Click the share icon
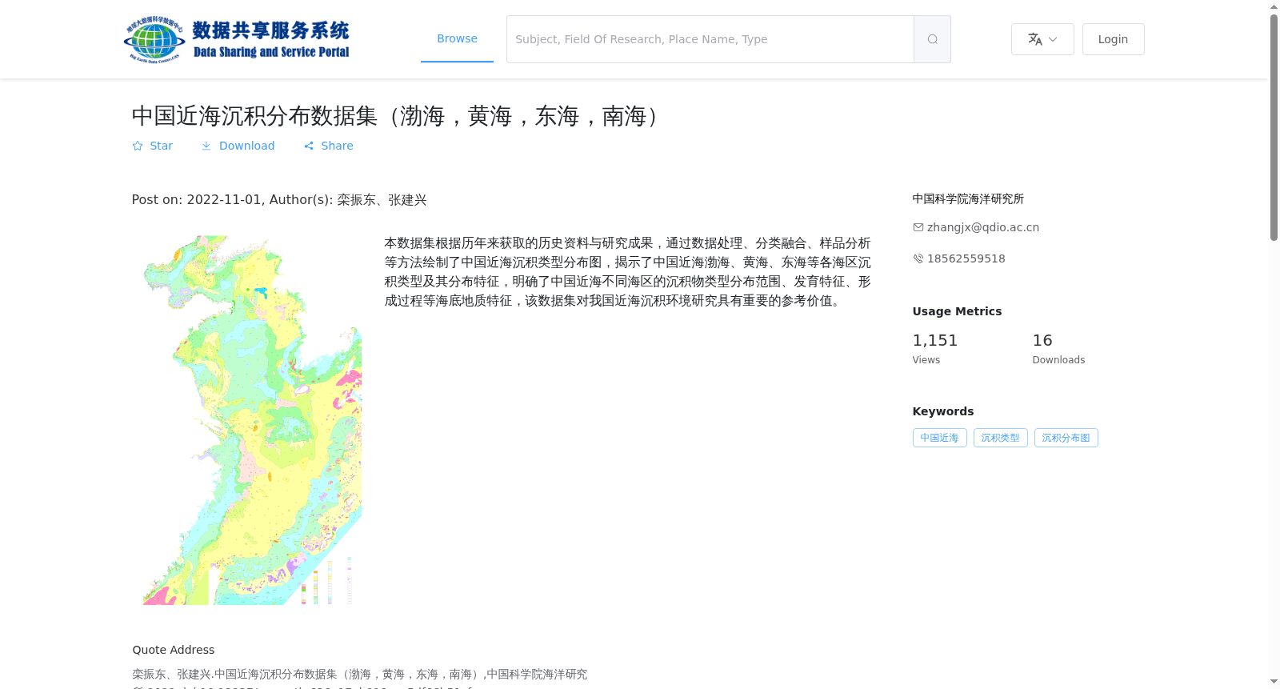 pos(309,146)
